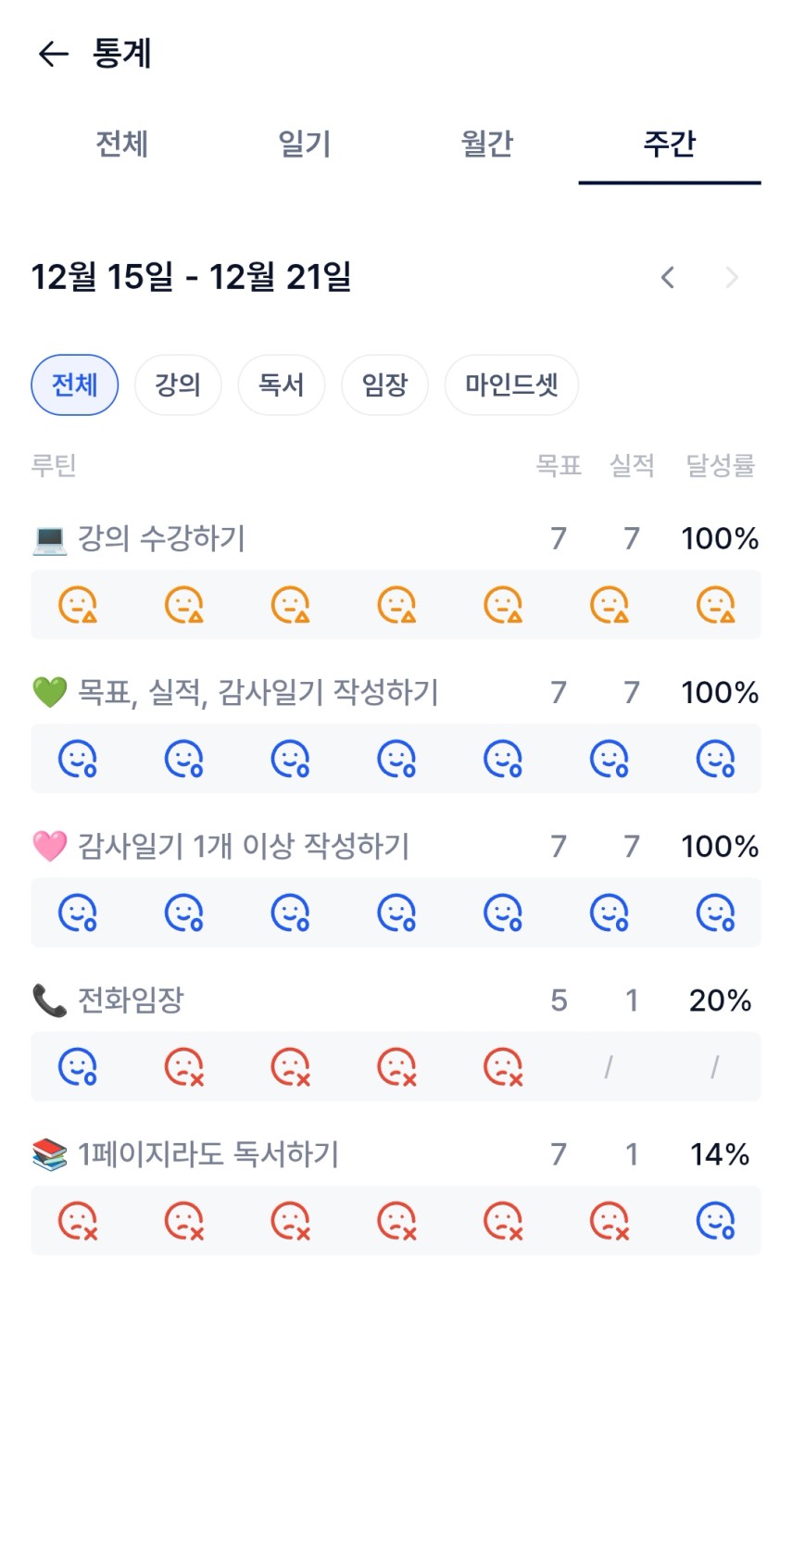Go to the next week with right chevron

[732, 277]
